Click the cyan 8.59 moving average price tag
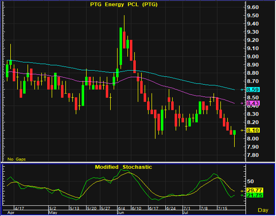 tap(253, 90)
